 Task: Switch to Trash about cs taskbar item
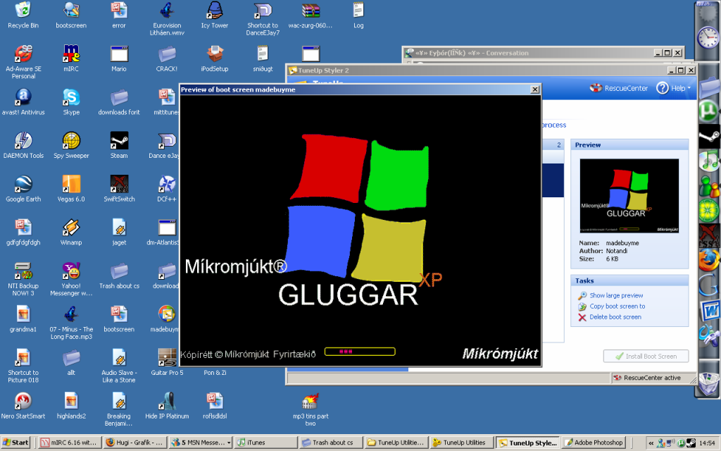point(330,443)
